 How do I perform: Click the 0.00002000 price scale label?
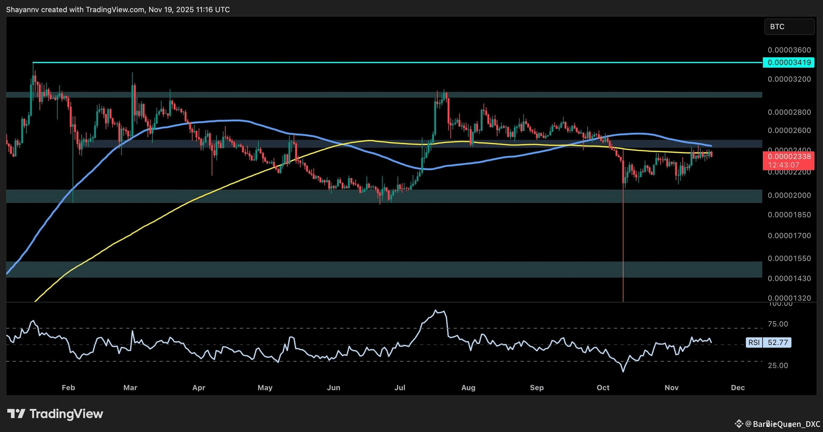pos(789,195)
